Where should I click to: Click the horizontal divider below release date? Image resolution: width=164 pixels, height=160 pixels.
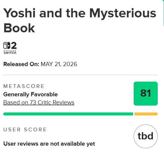pos(80,75)
